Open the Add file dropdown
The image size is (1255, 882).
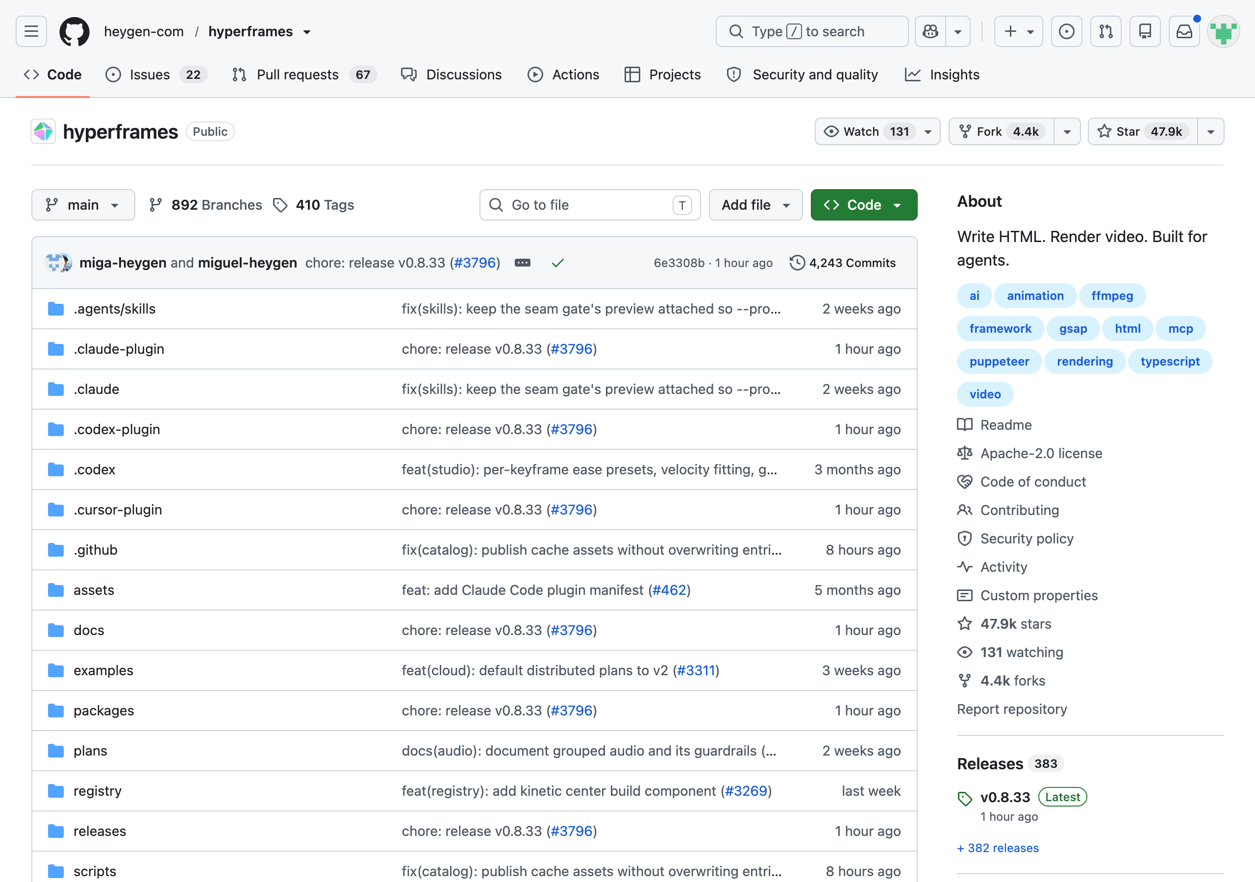coord(755,205)
